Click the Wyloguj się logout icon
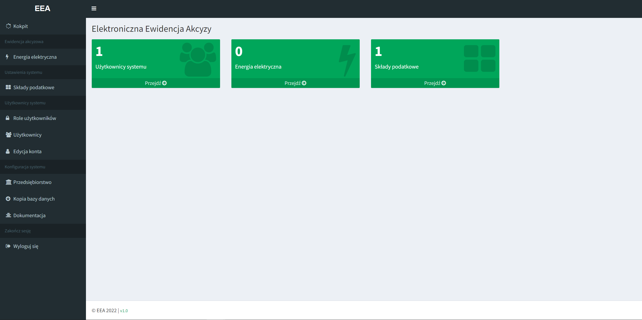Viewport: 642px width, 320px height. click(8, 246)
